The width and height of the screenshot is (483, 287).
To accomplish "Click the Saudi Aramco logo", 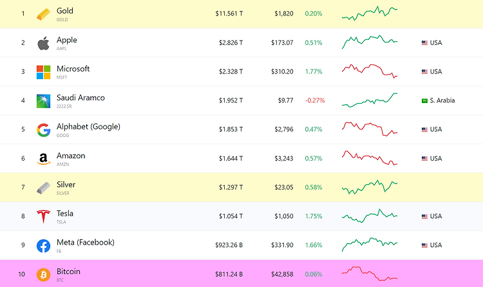I will [43, 101].
